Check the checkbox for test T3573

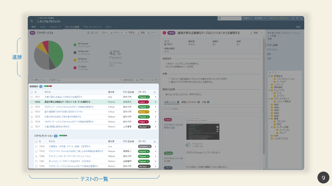point(32,107)
